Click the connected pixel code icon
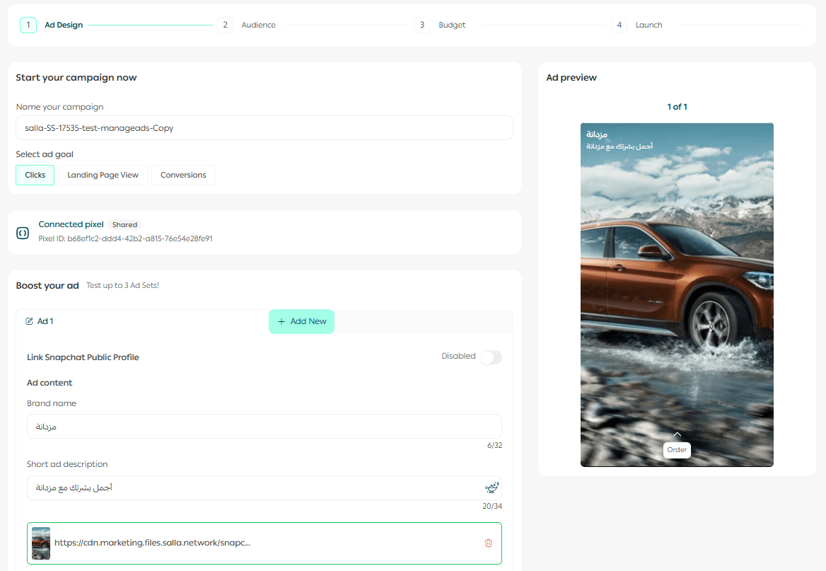The image size is (826, 571). (x=23, y=232)
